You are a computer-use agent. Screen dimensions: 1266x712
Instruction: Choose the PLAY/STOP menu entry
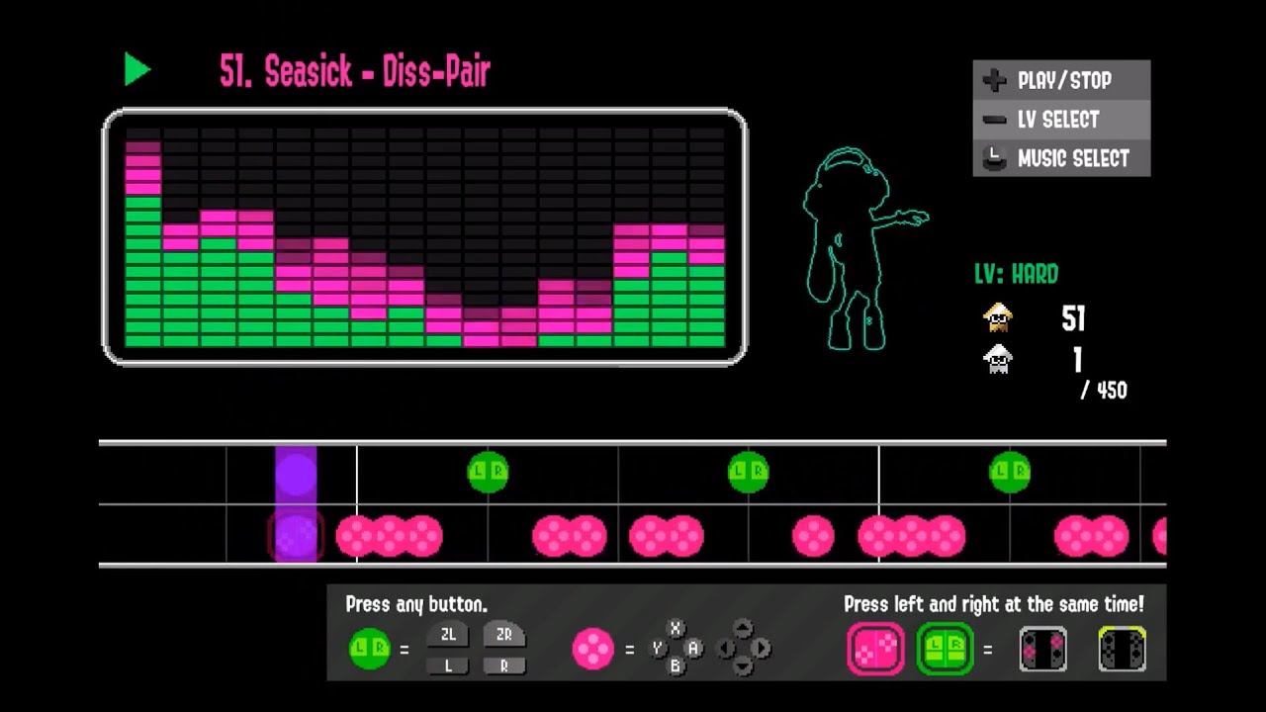click(x=1062, y=80)
